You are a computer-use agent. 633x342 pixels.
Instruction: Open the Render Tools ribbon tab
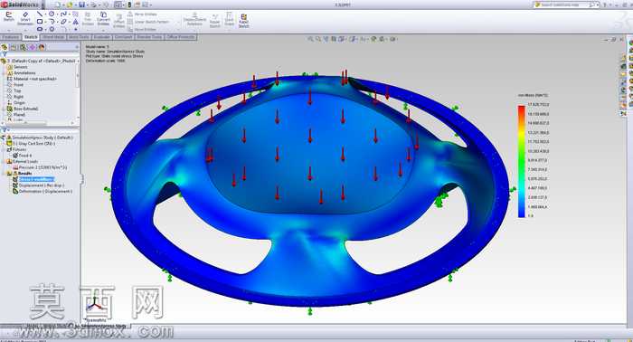[149, 37]
